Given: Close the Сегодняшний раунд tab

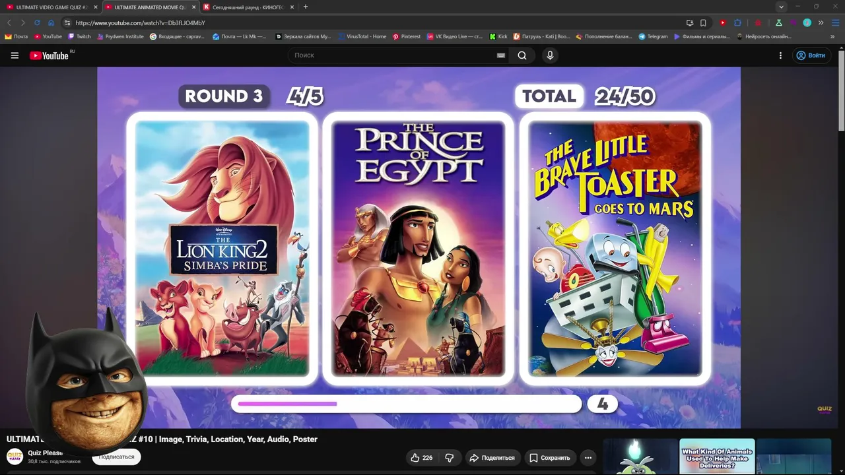Looking at the screenshot, I should [x=292, y=7].
